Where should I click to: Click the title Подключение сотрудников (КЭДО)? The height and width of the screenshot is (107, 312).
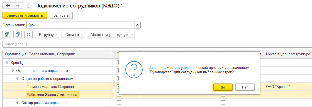pyautogui.click(x=79, y=6)
